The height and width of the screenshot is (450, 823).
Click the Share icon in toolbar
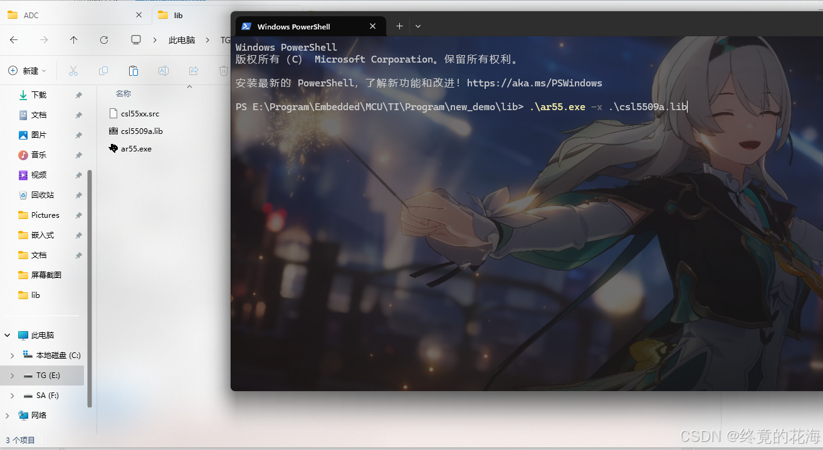pos(194,71)
